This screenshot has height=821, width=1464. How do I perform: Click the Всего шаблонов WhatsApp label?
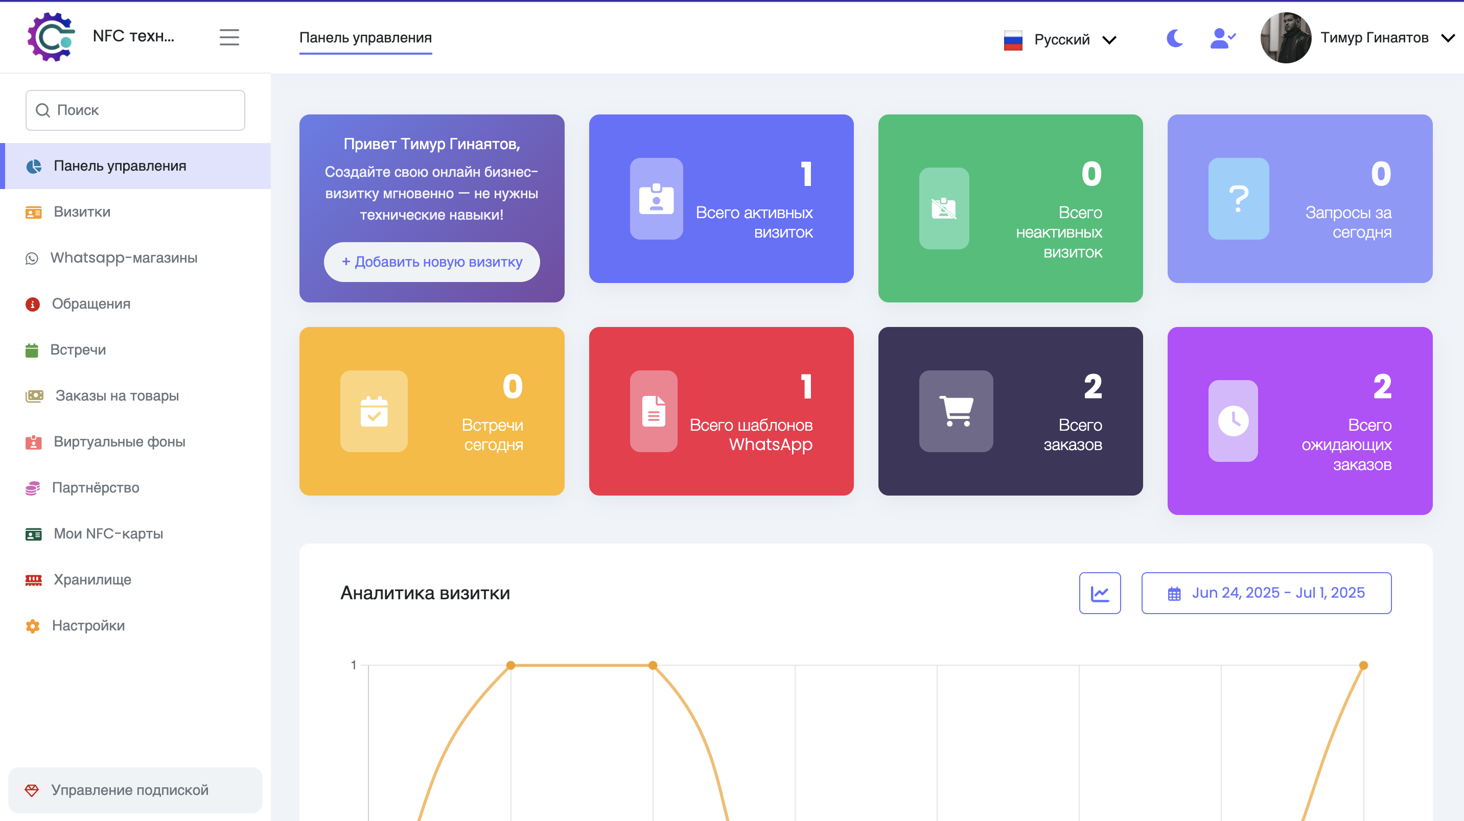751,435
